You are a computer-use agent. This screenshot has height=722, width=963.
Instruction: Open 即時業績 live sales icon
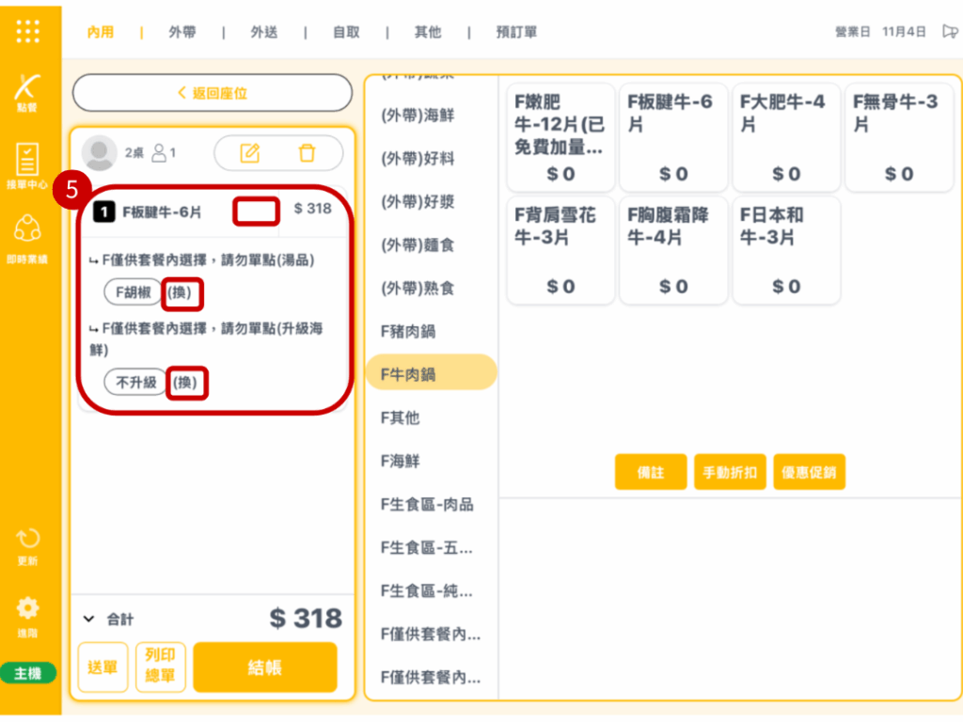click(x=28, y=238)
